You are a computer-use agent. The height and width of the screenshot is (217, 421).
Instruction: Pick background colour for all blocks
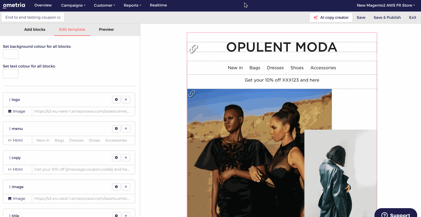[11, 54]
